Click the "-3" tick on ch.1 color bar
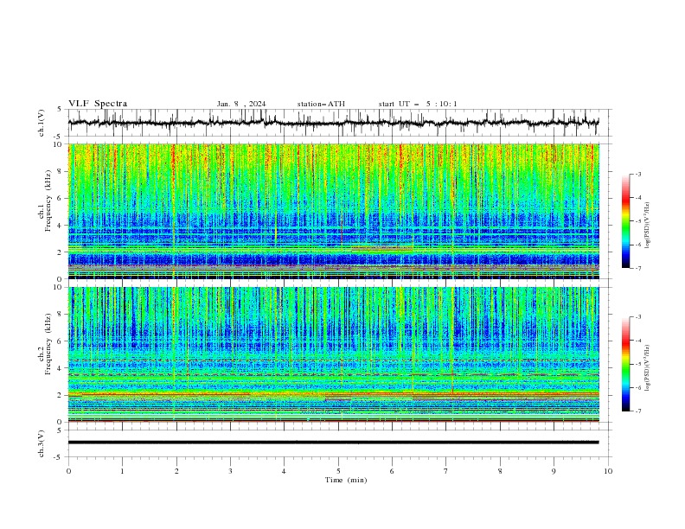Viewport: 685px width, 529px height. tap(638, 174)
